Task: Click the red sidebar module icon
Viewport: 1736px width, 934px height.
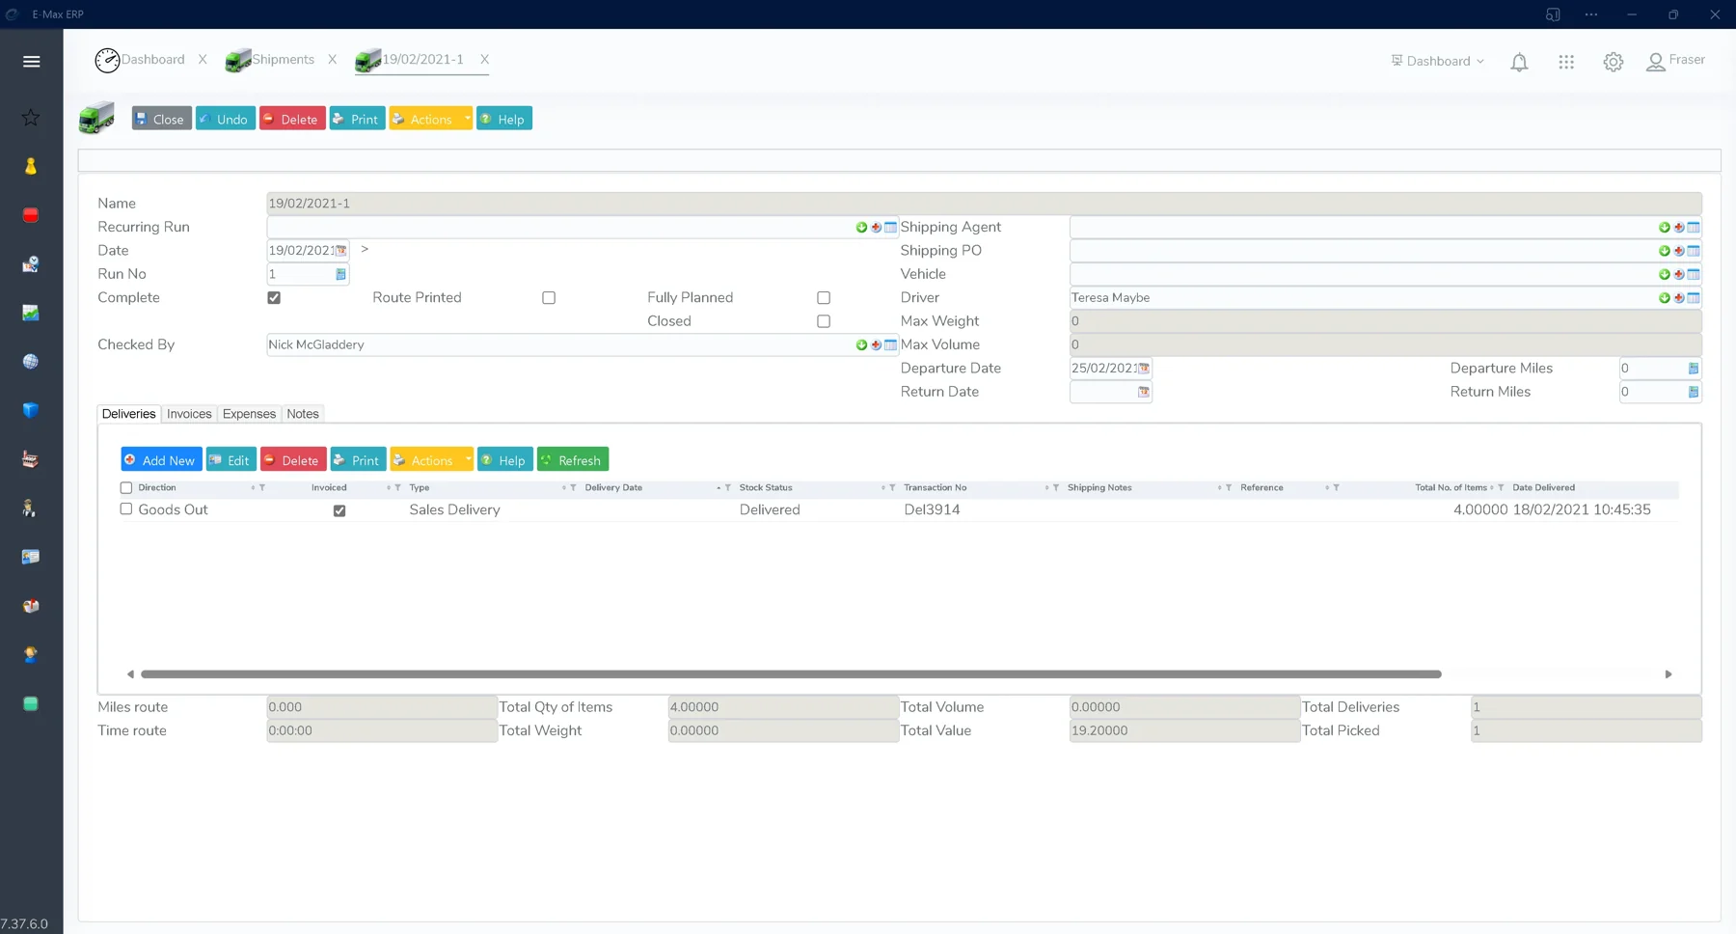Action: tap(31, 215)
